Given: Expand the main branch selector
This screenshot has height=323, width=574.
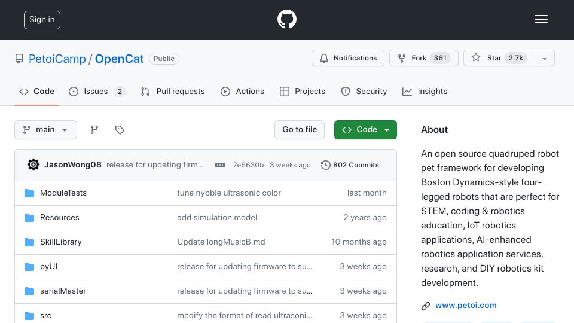Looking at the screenshot, I should (46, 130).
